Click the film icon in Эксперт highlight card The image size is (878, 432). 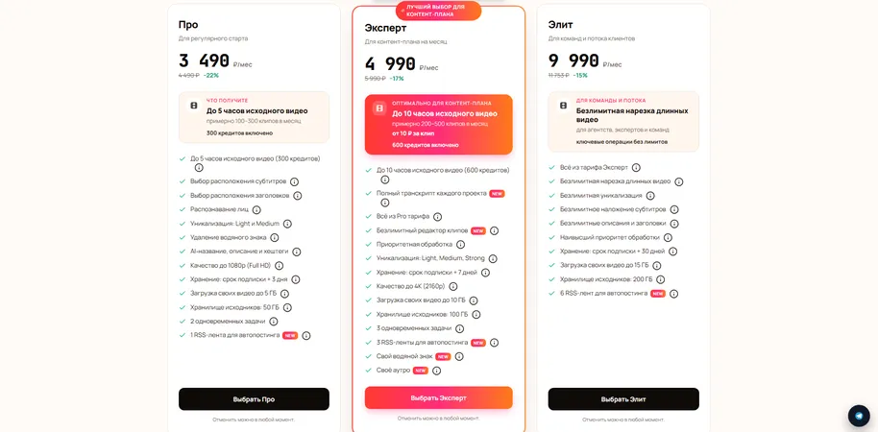click(379, 108)
